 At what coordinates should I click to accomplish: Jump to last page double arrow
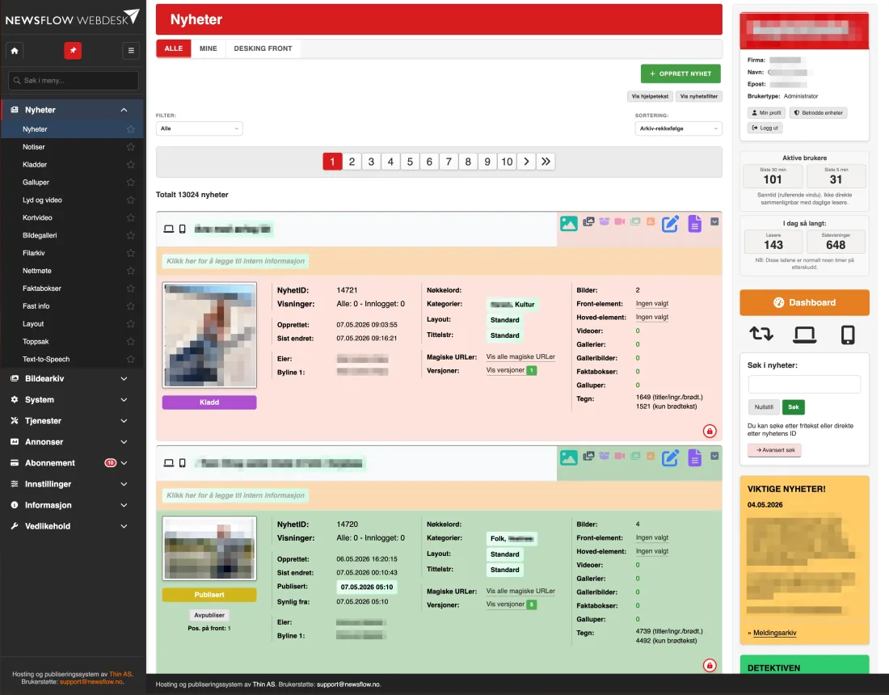click(546, 162)
